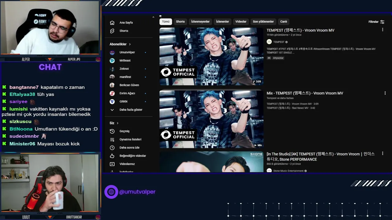
Task: Open Stone Music Entertainment channel name
Action: click(288, 171)
